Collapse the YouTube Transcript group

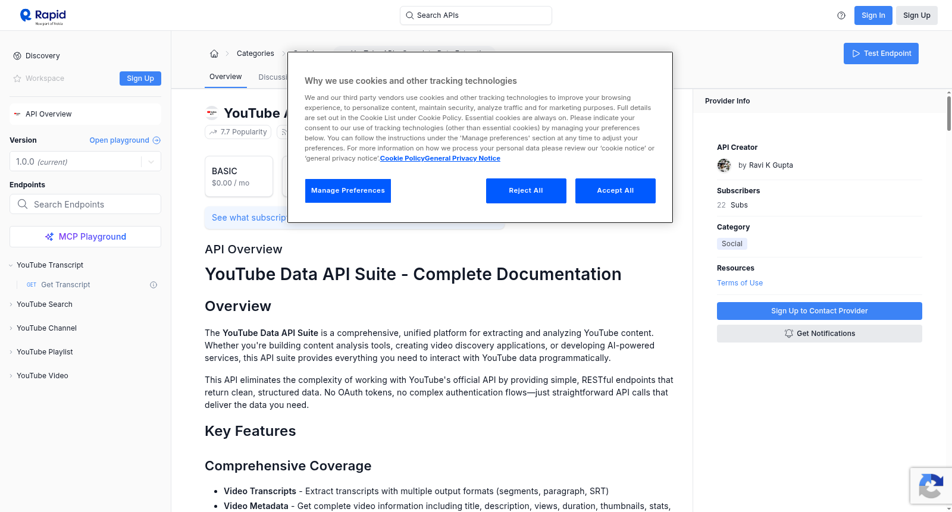pyautogui.click(x=11, y=265)
